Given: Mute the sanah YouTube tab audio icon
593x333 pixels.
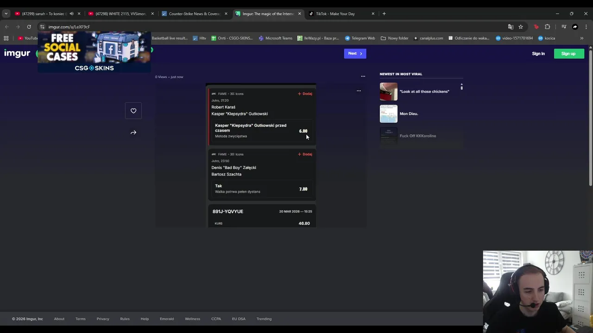Looking at the screenshot, I should pyautogui.click(x=71, y=14).
